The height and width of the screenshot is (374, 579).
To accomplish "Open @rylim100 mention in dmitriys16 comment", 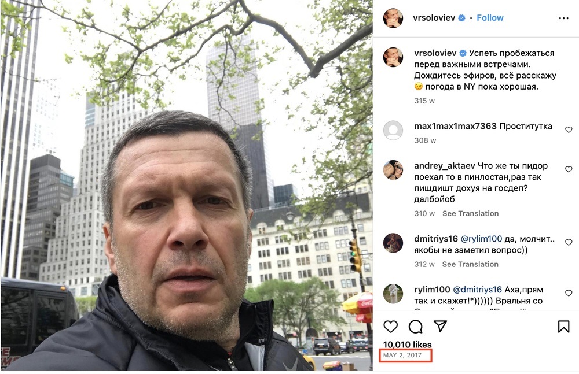I will click(482, 239).
